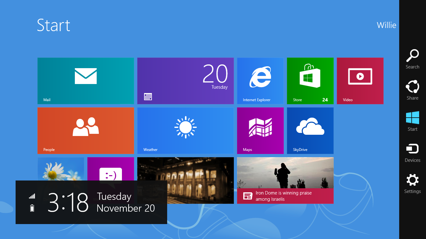Click the Share charm
The image size is (426, 239).
[x=412, y=90]
